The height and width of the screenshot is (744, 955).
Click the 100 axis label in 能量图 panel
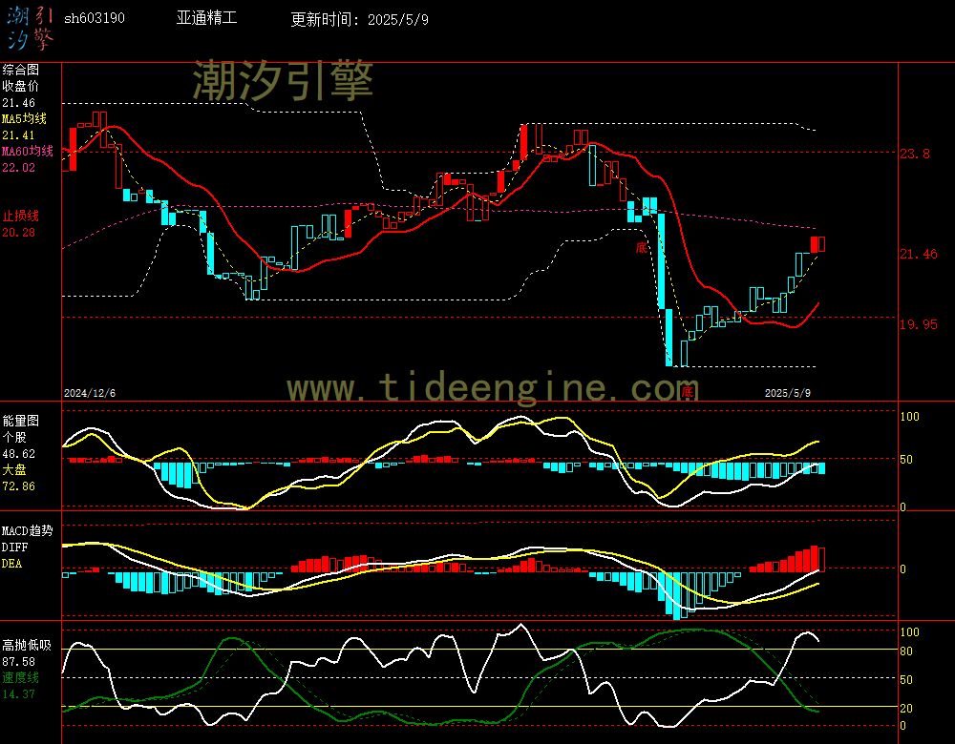[x=909, y=417]
